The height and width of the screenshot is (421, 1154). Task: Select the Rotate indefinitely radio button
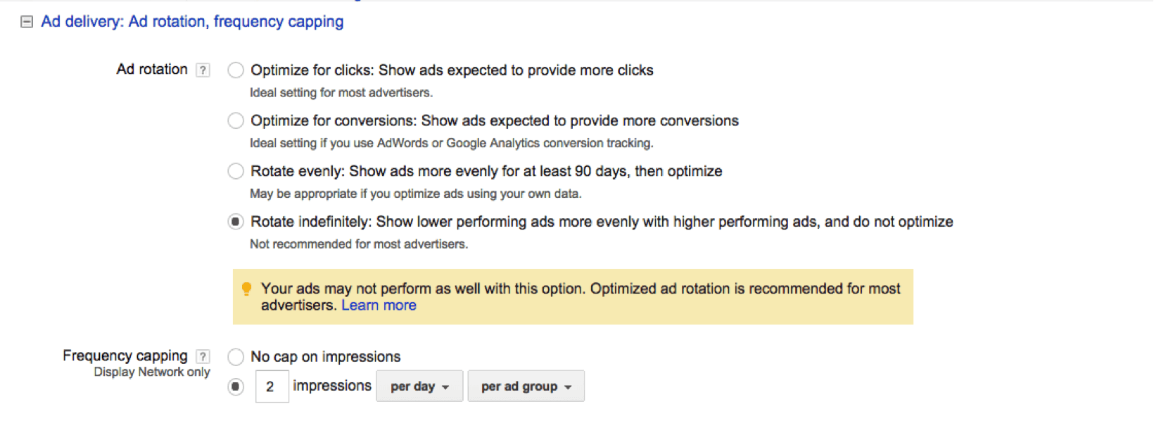point(236,222)
